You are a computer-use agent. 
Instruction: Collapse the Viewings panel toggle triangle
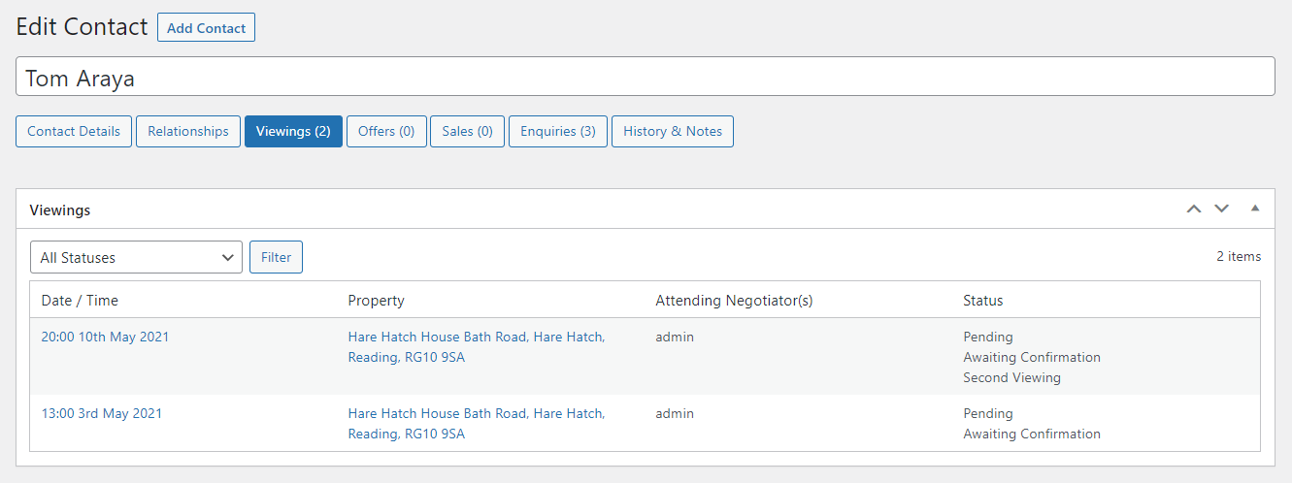tap(1255, 209)
